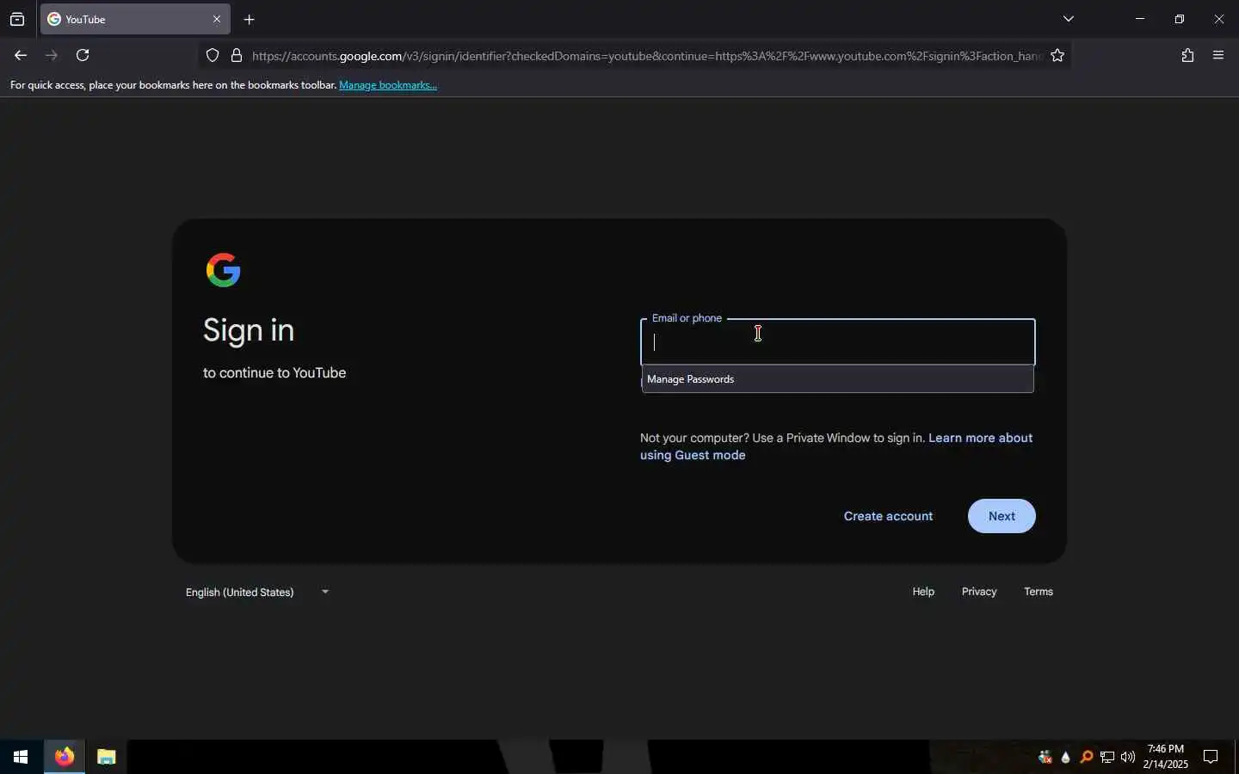Viewport: 1239px width, 774px height.
Task: View site security padlock info
Action: click(237, 56)
